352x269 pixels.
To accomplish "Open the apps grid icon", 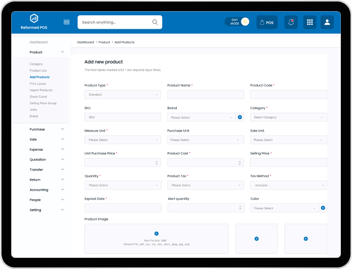I will 310,22.
